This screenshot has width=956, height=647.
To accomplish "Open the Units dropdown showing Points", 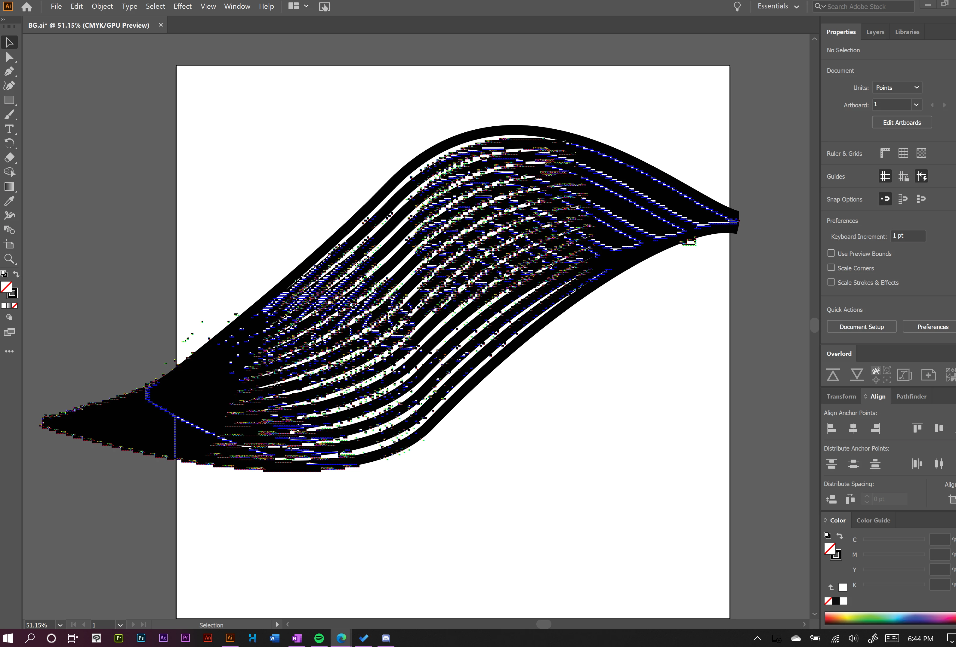I will pyautogui.click(x=897, y=88).
